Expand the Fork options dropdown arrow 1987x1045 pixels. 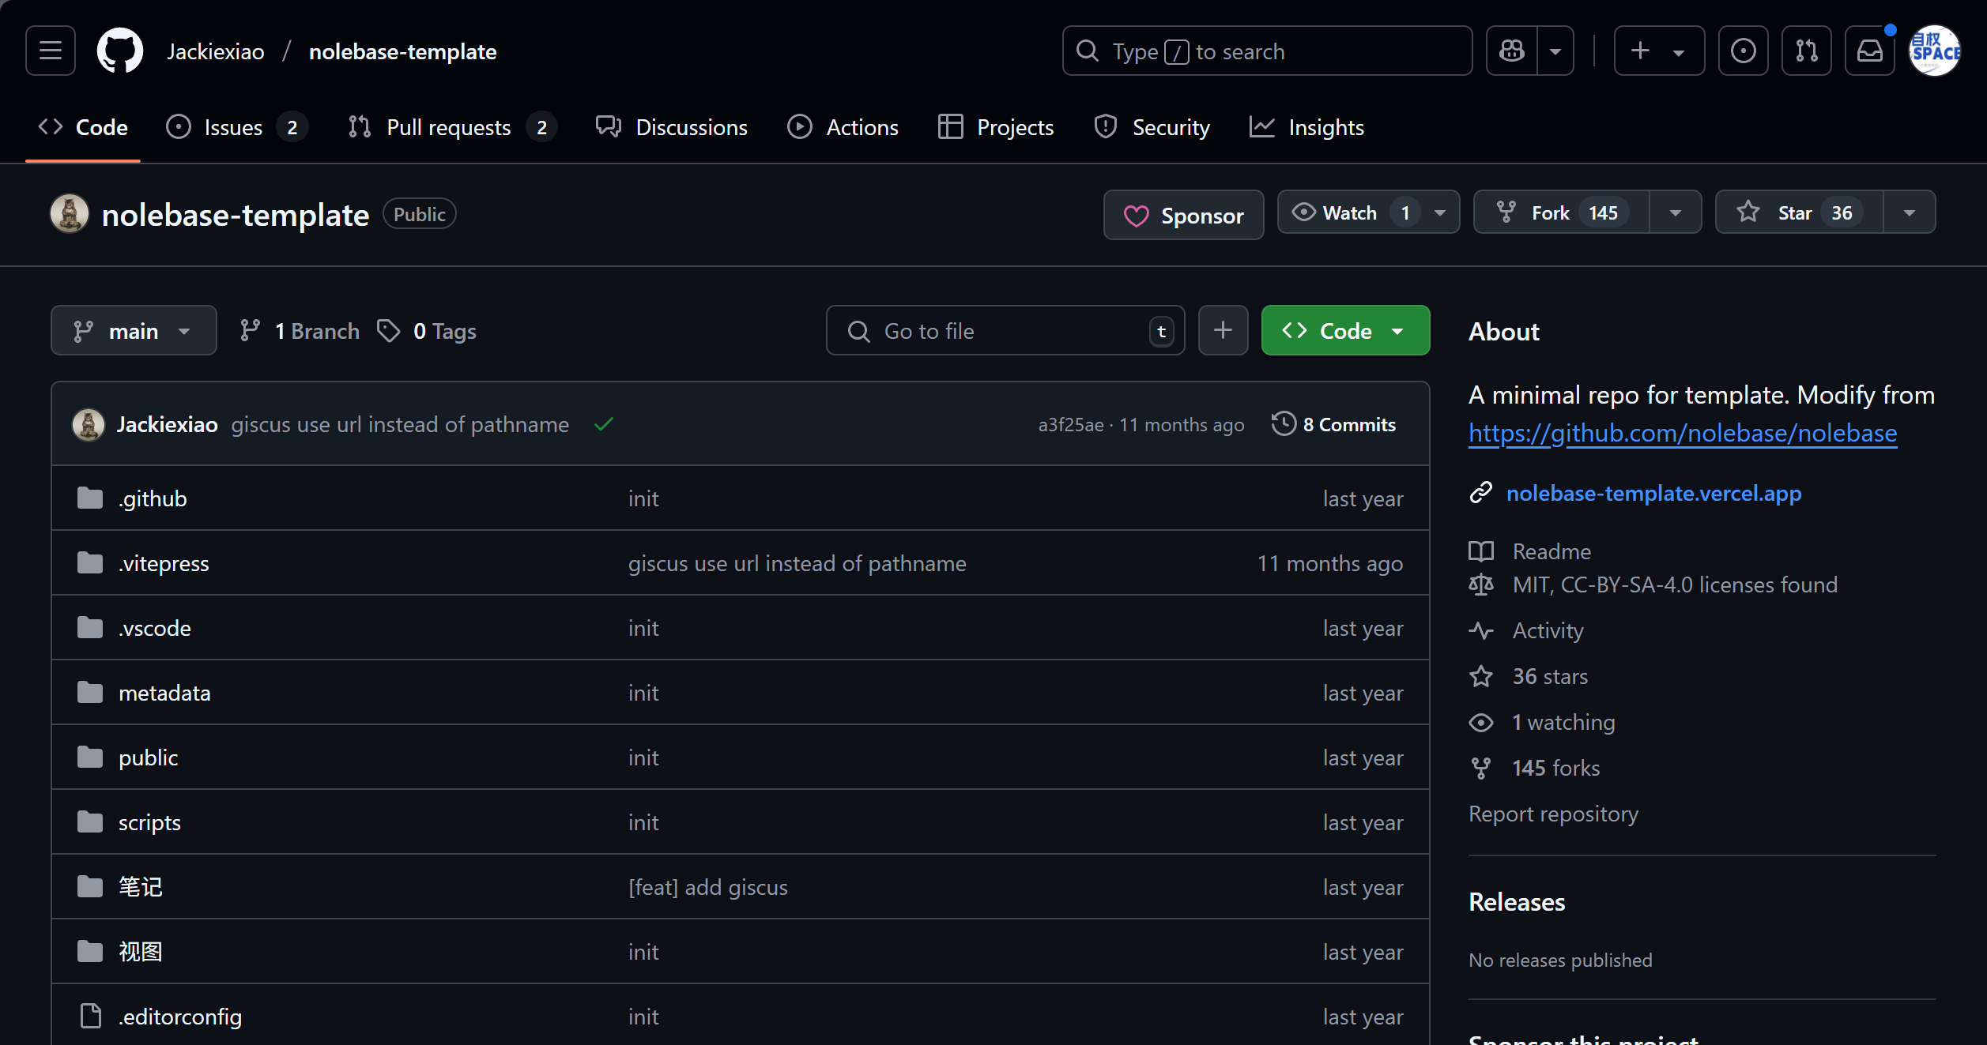tap(1676, 212)
